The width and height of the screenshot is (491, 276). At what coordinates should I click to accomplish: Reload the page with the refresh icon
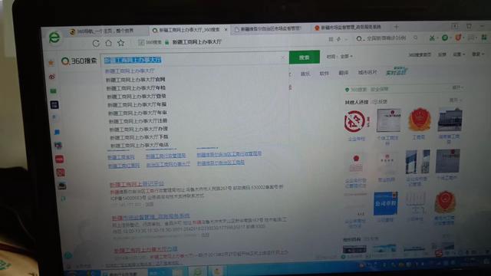pyautogui.click(x=96, y=43)
